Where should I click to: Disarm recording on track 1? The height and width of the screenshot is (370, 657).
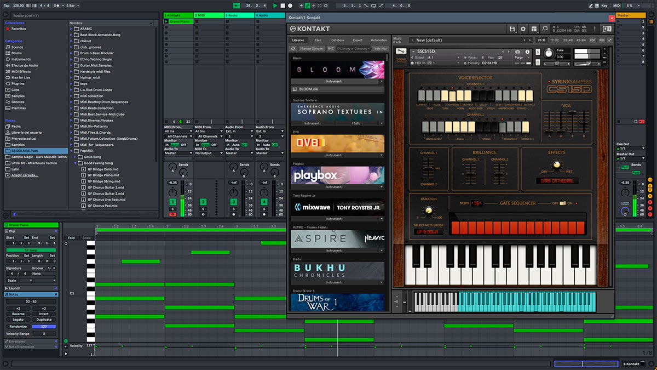tap(172, 214)
